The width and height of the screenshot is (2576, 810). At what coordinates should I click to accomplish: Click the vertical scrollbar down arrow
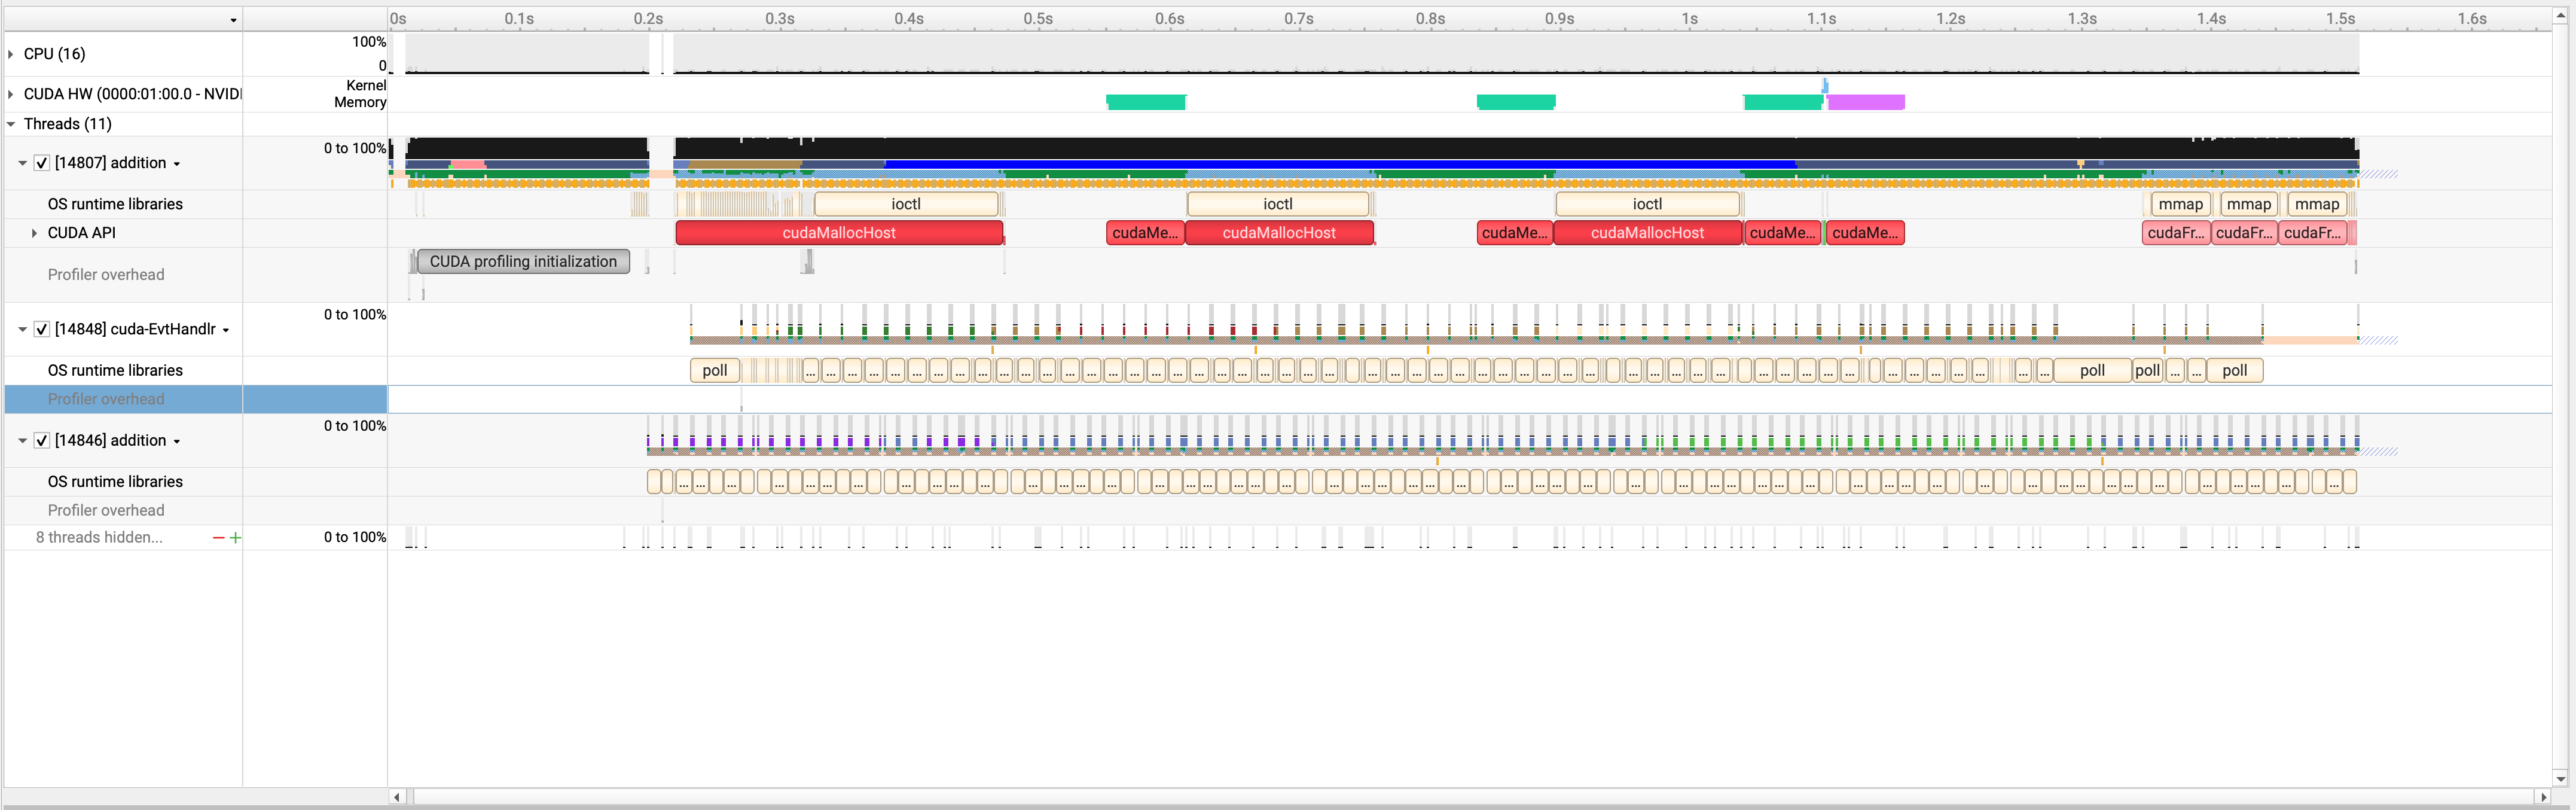click(x=2560, y=778)
